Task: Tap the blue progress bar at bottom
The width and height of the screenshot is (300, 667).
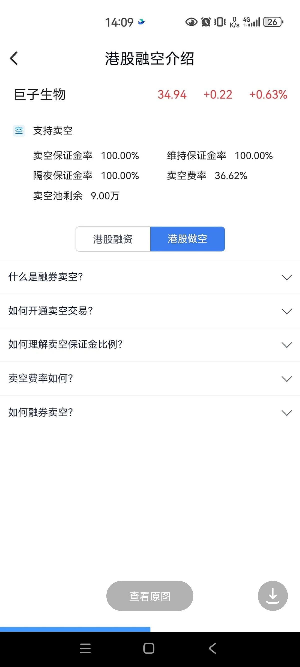Action: [75, 629]
